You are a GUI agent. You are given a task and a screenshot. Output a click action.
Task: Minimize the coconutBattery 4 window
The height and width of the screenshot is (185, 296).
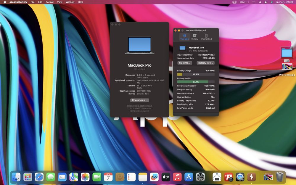[x=179, y=30]
